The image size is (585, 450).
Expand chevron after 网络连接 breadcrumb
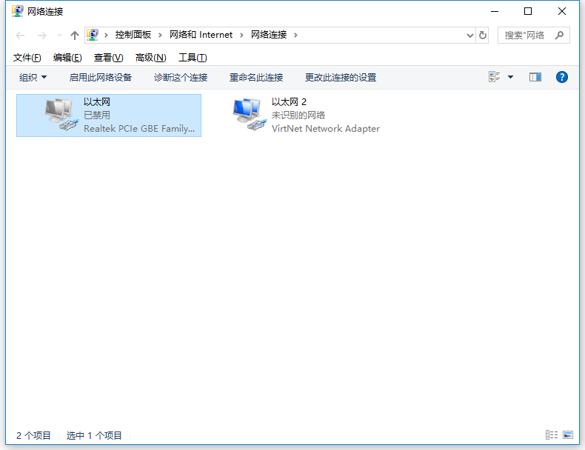click(295, 35)
